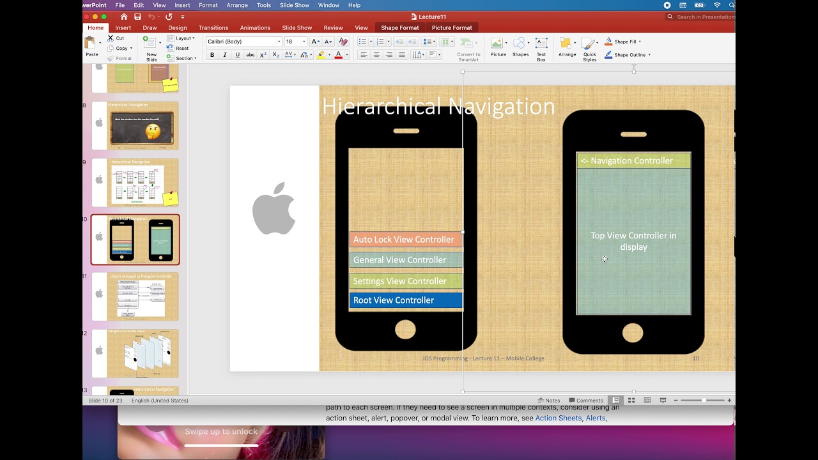Switch to Reading view

[647, 401]
